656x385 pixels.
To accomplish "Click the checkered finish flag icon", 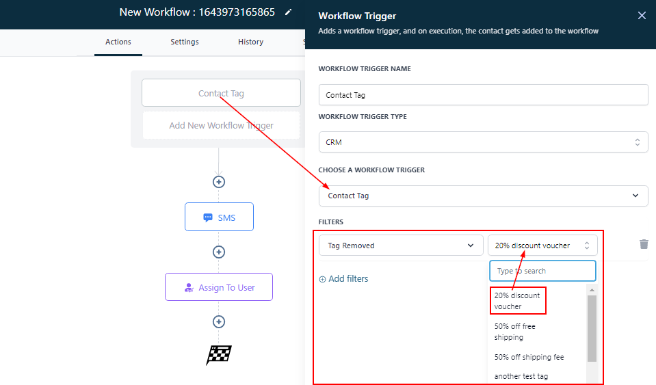I will coord(219,355).
